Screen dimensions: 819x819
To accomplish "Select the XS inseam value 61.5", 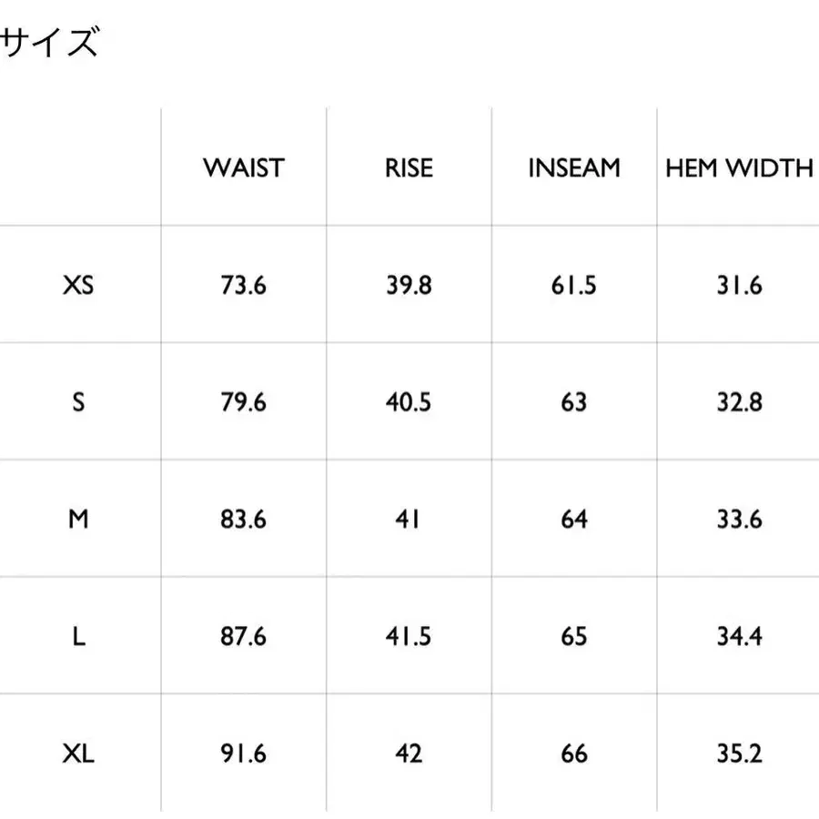I will (x=573, y=285).
